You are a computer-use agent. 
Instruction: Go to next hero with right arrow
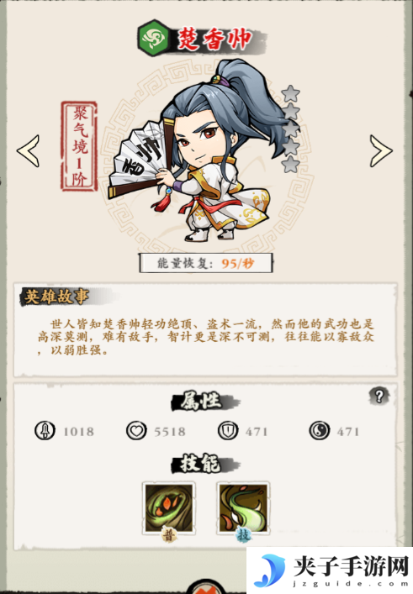click(381, 151)
